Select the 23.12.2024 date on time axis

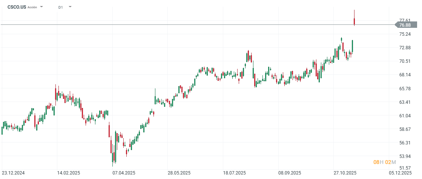pos(13,173)
